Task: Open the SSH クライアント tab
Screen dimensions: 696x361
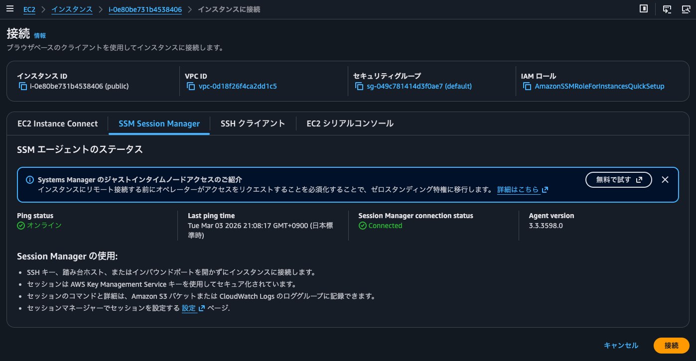Action: click(x=253, y=123)
